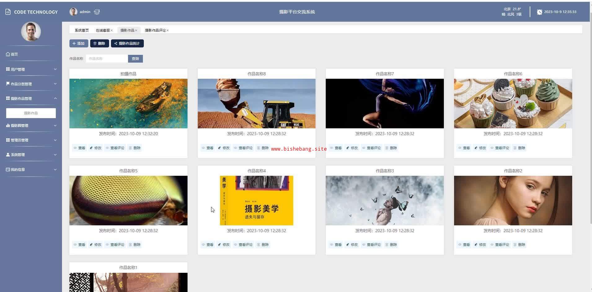Expand the 我的信息 menu chevron
Screen dimensions: 592x292
(x=55, y=170)
